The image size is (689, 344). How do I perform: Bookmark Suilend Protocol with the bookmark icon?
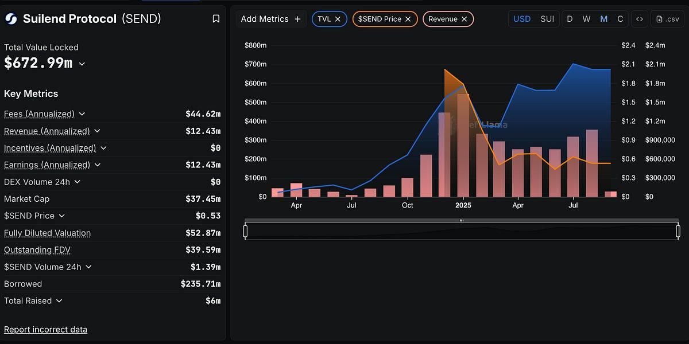pyautogui.click(x=216, y=19)
